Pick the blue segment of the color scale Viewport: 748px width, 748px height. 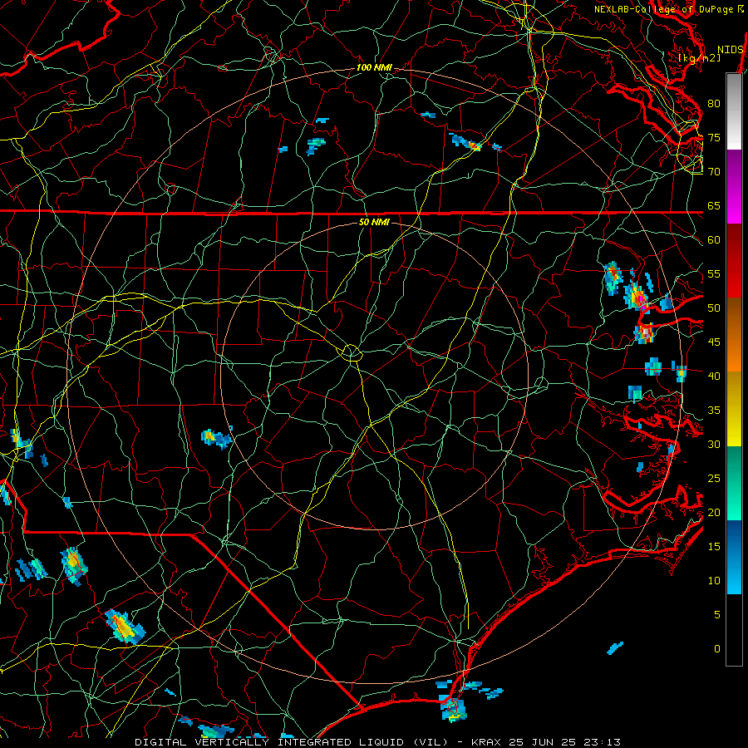(x=734, y=557)
